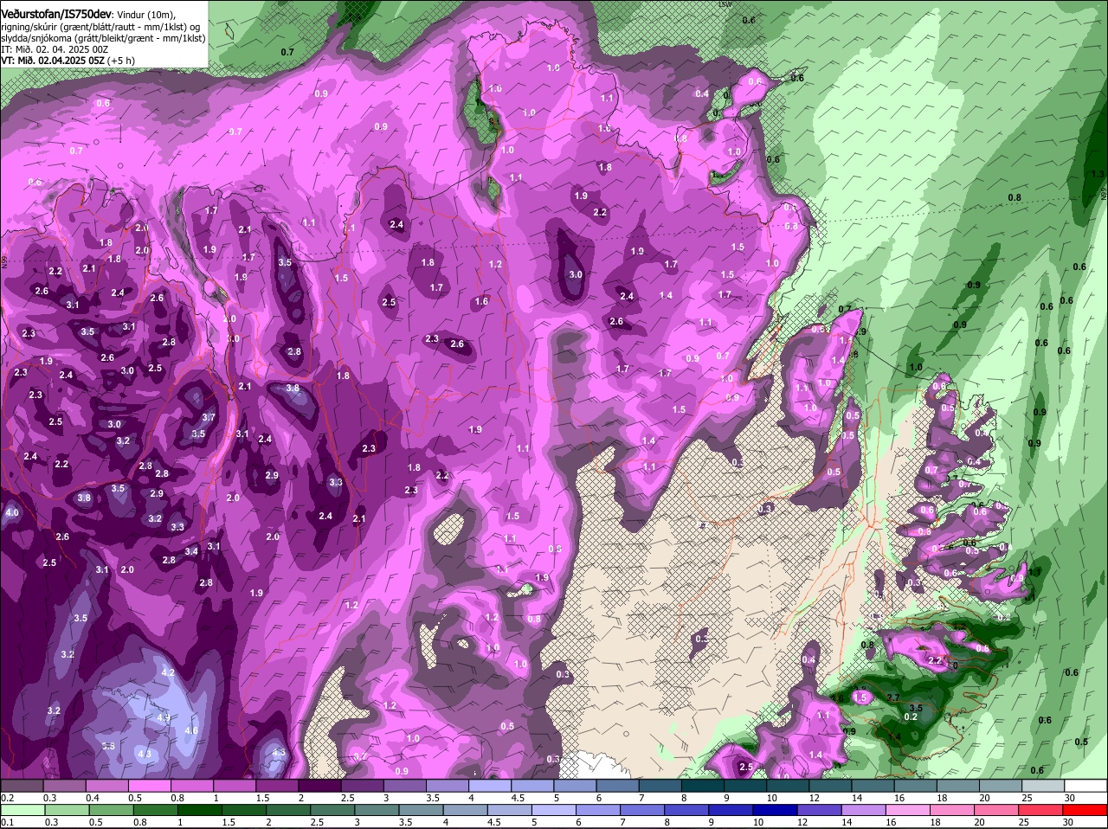1108x829 pixels.
Task: Click the '0.2' label on the upper legend row
Action: click(7, 798)
